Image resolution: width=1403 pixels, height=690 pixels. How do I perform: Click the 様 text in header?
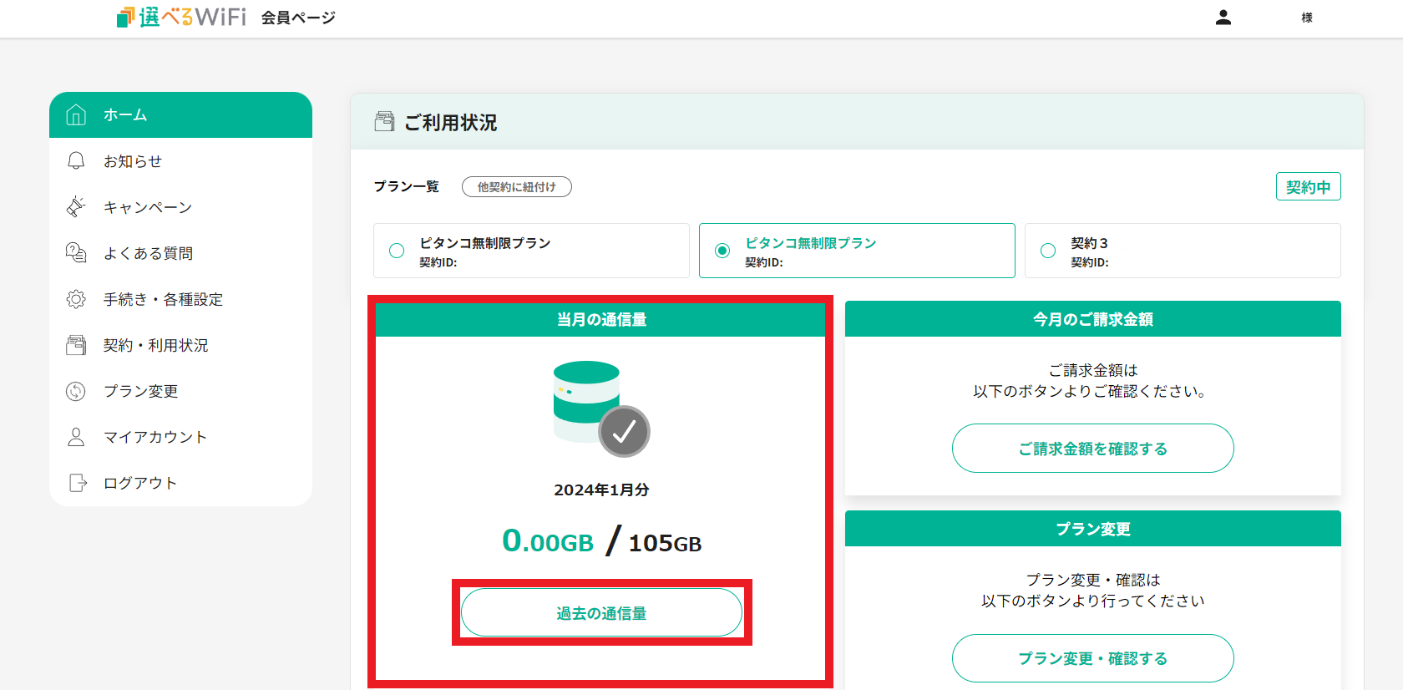point(1307,18)
